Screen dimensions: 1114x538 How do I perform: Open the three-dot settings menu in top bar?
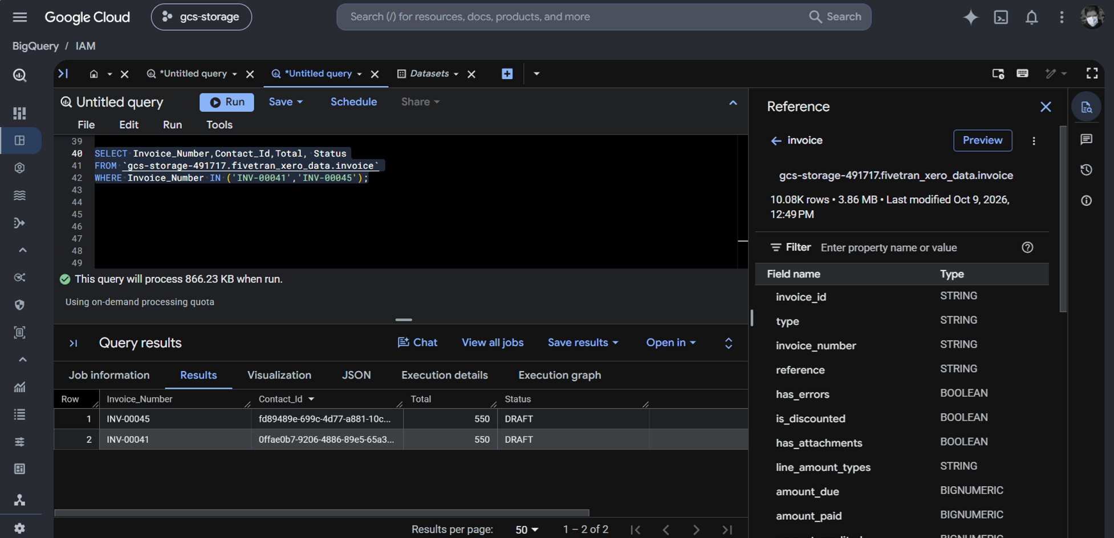pyautogui.click(x=1062, y=17)
